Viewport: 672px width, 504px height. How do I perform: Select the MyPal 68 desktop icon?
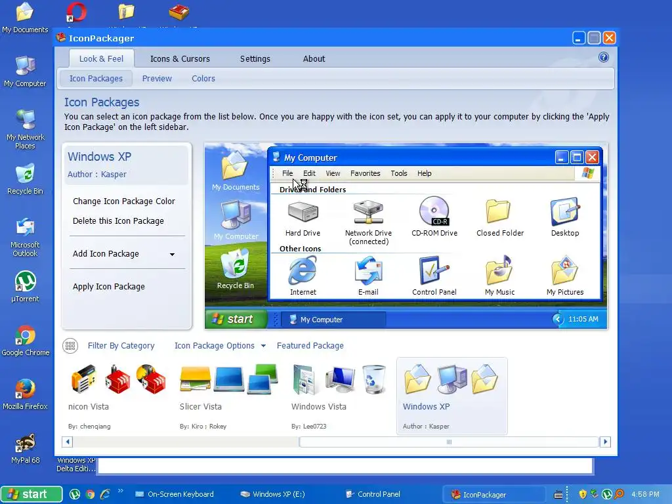(25, 448)
